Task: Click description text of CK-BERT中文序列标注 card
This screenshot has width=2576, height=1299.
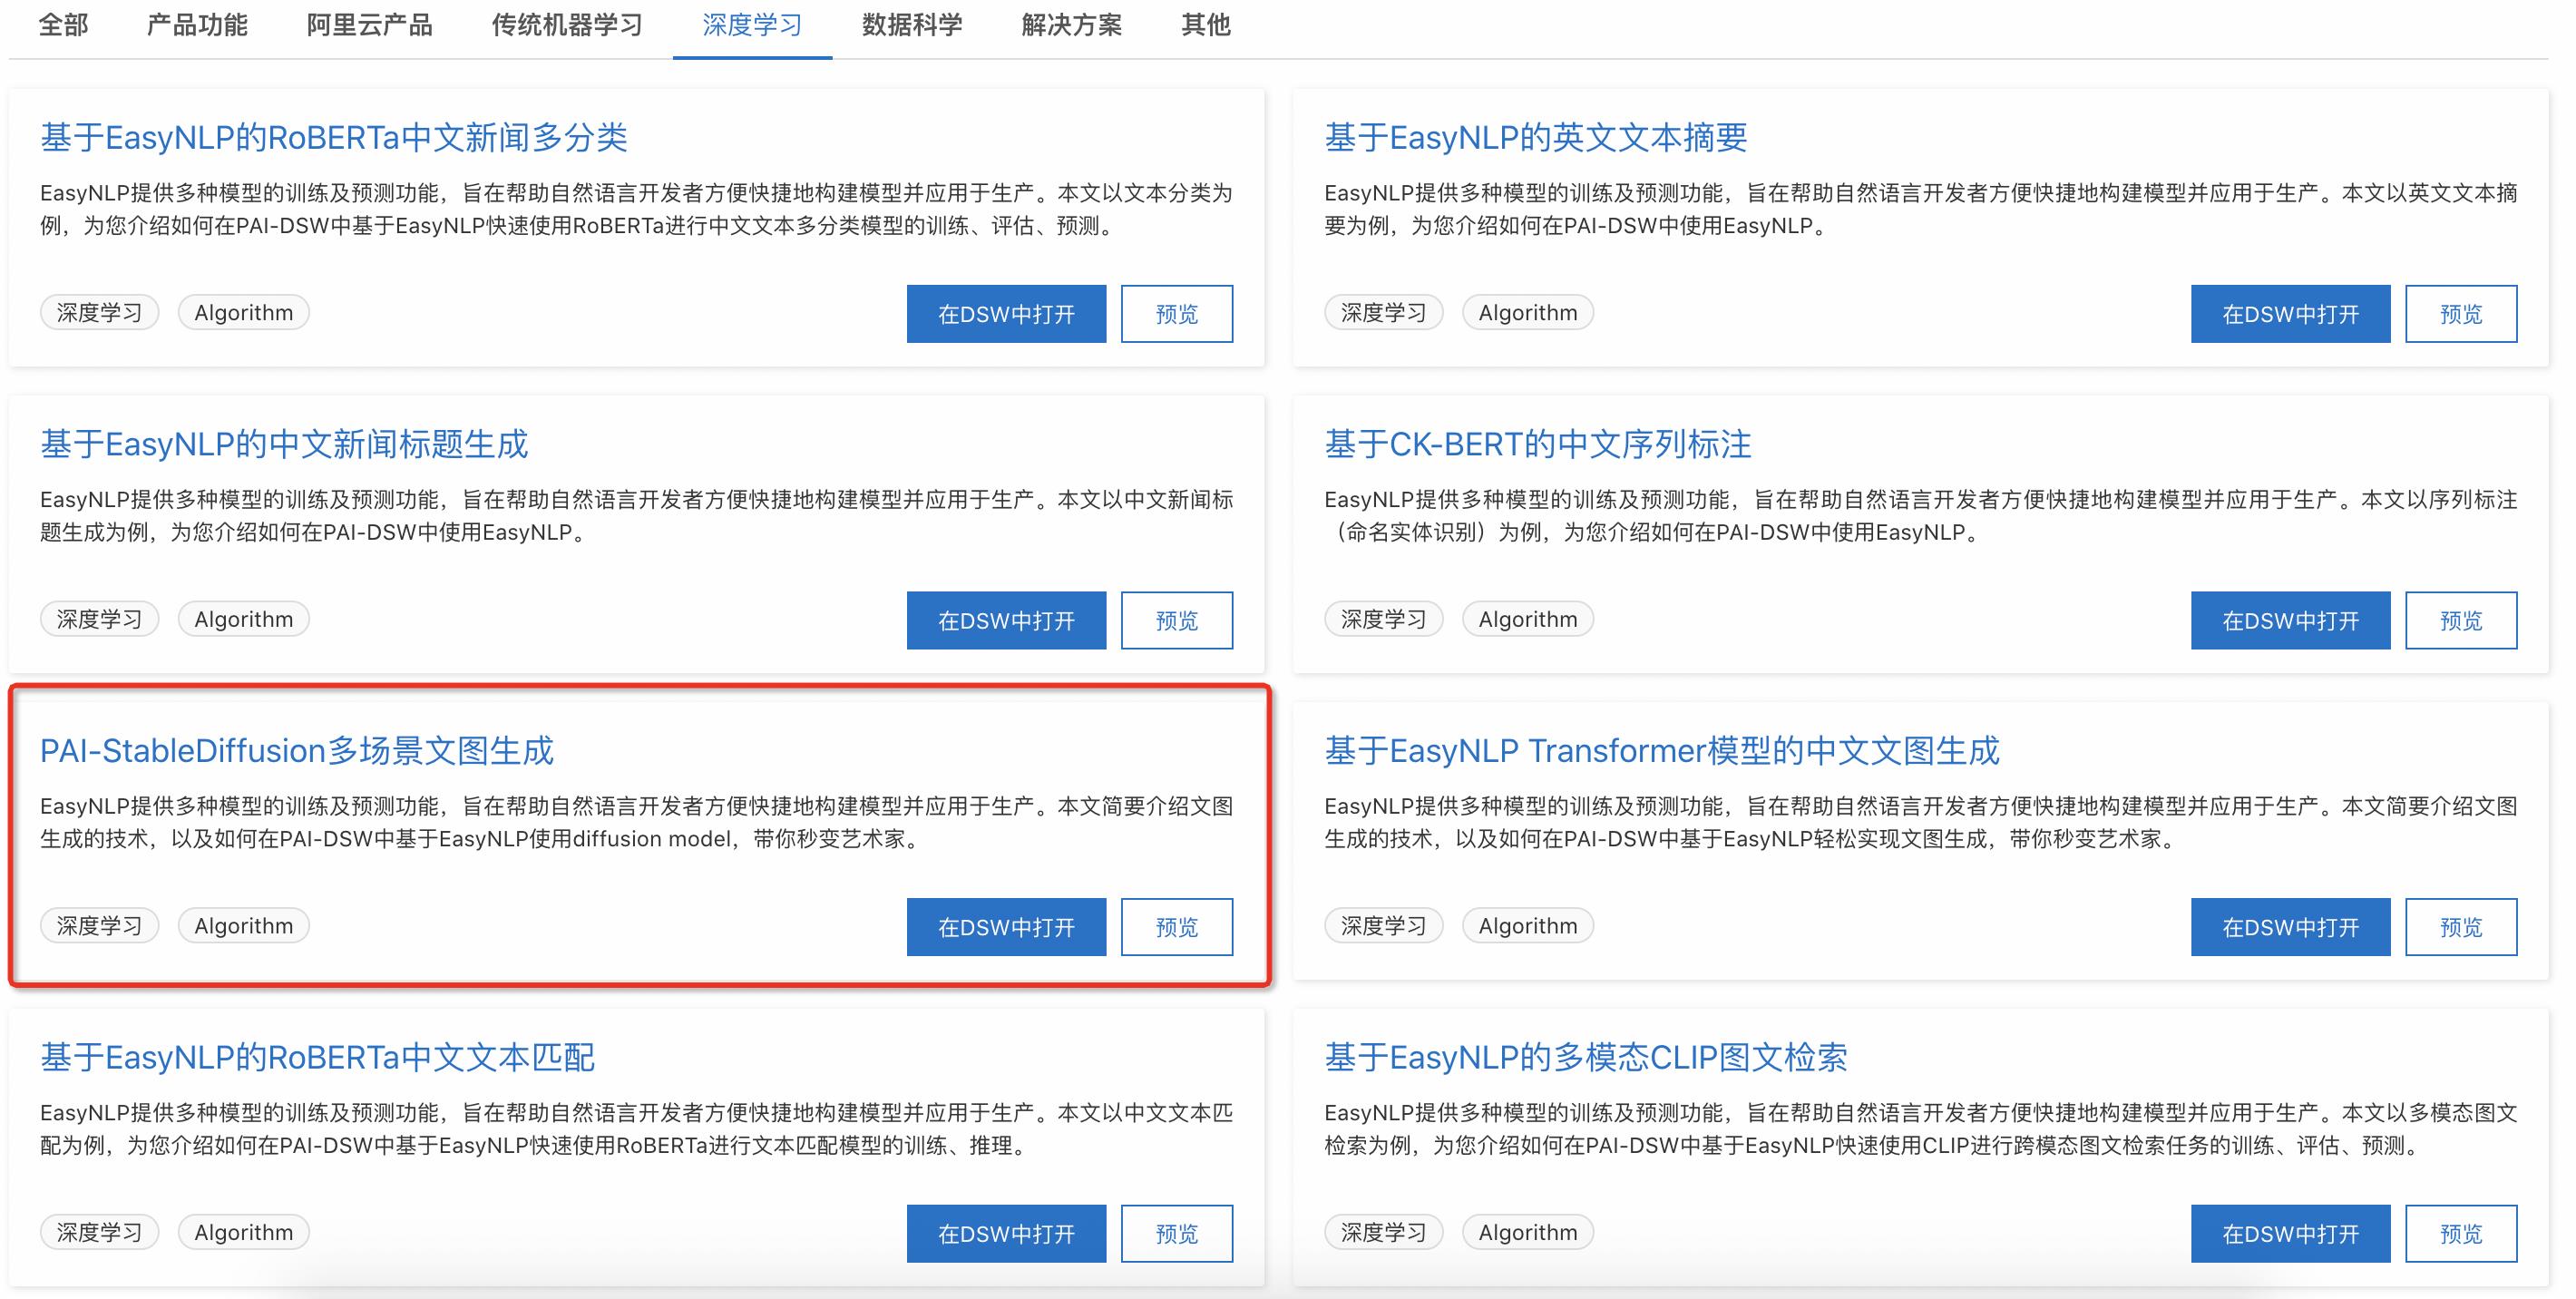Action: point(1921,515)
